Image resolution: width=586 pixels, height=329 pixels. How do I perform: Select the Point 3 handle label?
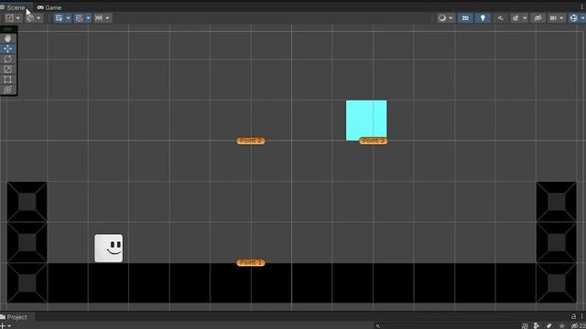374,141
